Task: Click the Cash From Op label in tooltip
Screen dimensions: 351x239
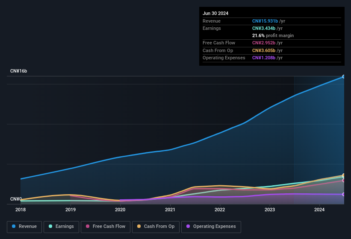Action: pos(218,50)
